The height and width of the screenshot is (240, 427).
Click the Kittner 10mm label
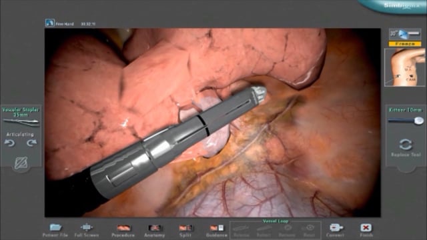pyautogui.click(x=406, y=110)
